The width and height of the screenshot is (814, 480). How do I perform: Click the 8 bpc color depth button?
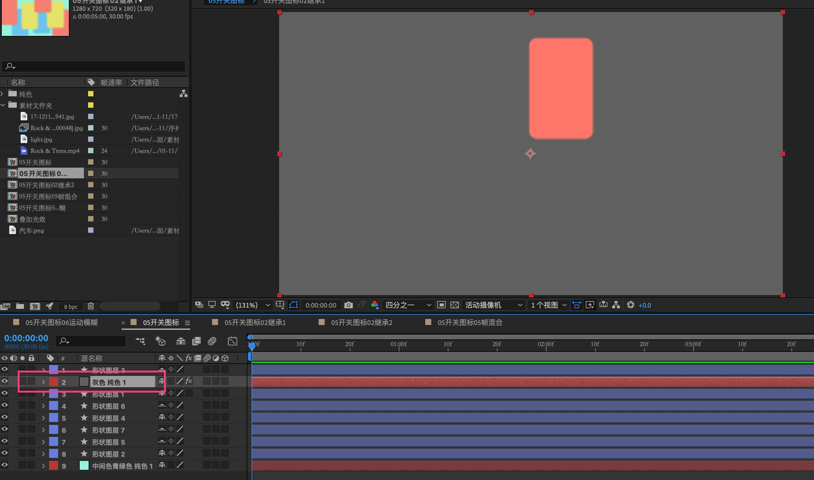[71, 307]
